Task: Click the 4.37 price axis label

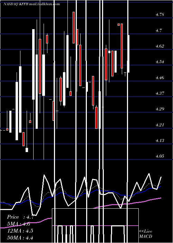Action: point(160,93)
